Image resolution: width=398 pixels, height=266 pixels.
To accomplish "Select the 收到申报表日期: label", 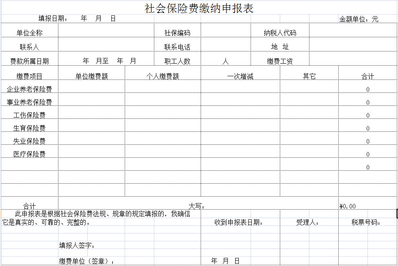I will tap(238, 222).
